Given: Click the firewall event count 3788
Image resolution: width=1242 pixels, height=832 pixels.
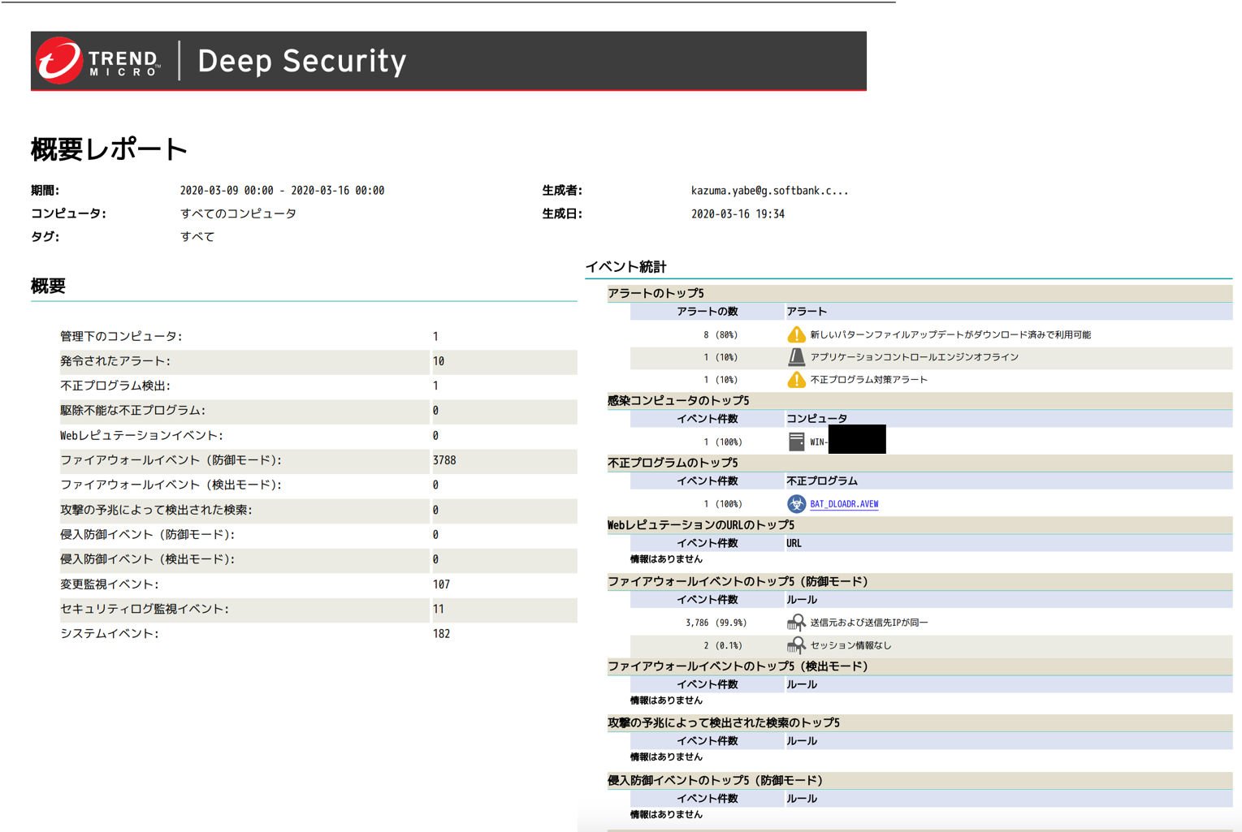Looking at the screenshot, I should pos(444,460).
